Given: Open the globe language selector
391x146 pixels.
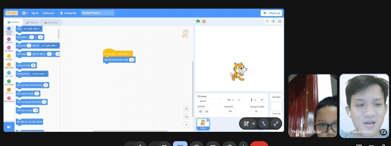Looking at the screenshot, I should [25, 13].
